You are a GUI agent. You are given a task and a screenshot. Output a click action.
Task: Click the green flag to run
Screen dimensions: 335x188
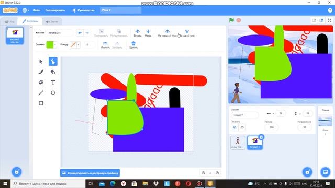tap(231, 20)
